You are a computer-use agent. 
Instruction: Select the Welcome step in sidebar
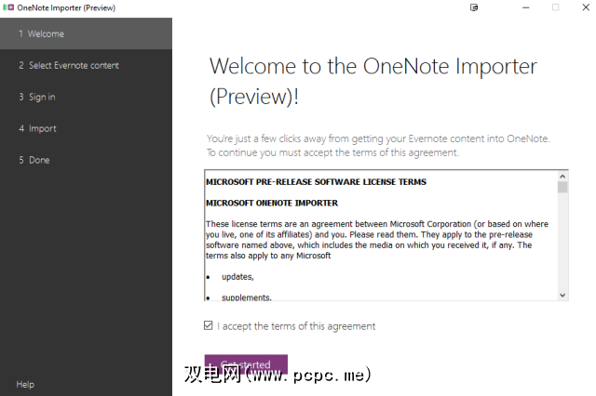click(x=86, y=33)
